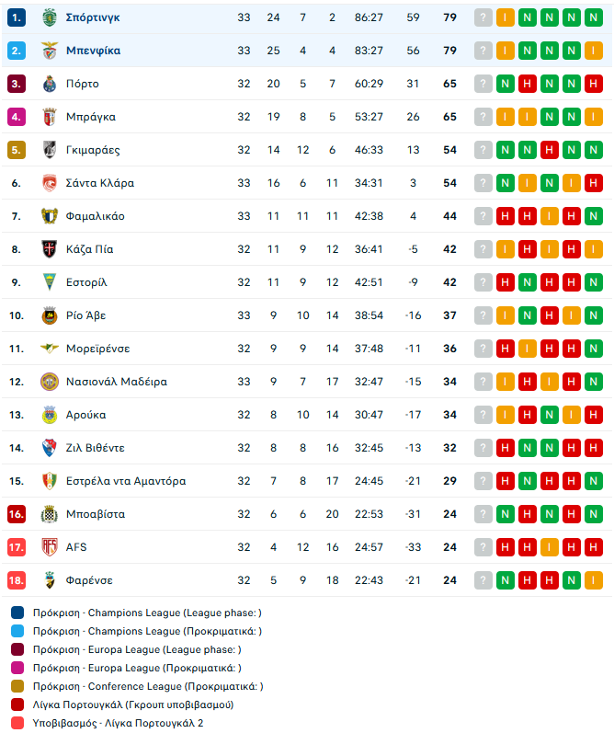Viewport: 614px width, 733px height.
Task: Open the Εστρέλα ντα Αμαντόρα team page
Action: (126, 481)
